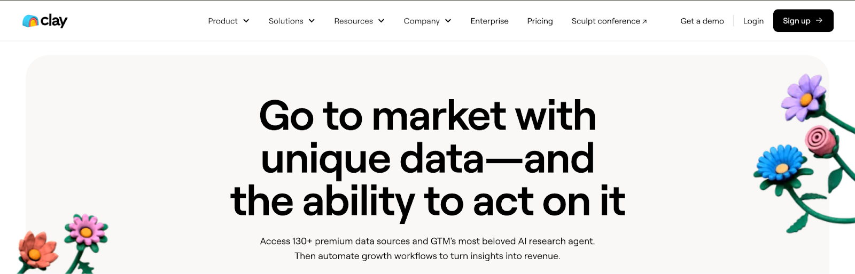
Task: Click the arrow inside Sign up button
Action: click(819, 21)
